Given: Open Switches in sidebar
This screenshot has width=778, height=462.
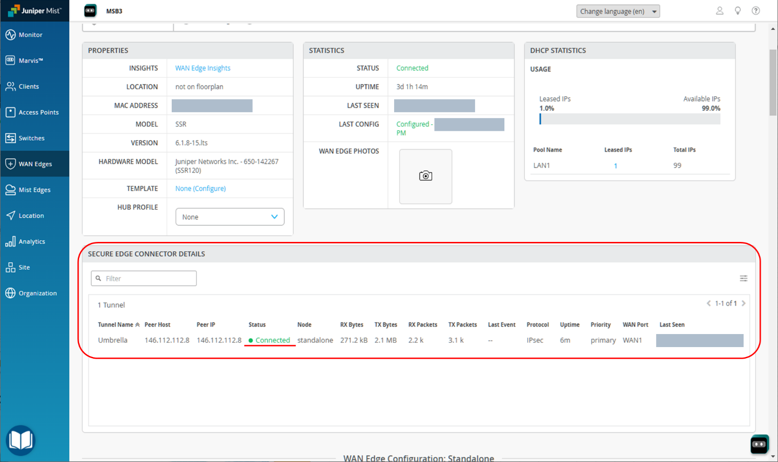Looking at the screenshot, I should pos(34,138).
